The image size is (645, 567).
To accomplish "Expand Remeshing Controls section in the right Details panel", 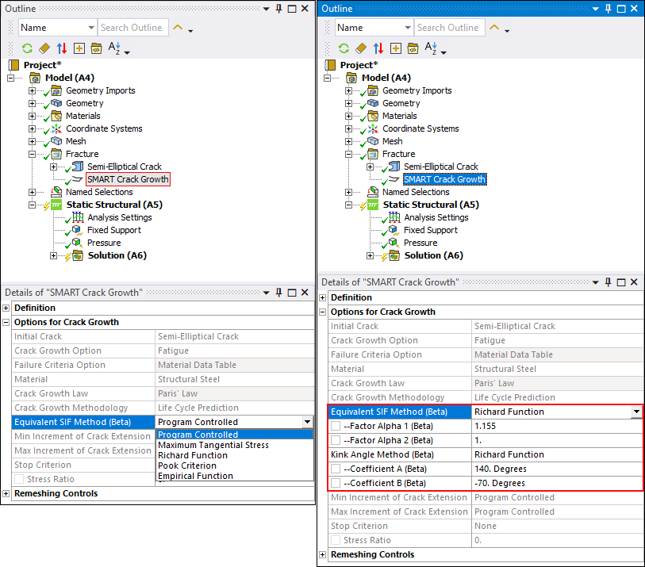I will (x=323, y=555).
